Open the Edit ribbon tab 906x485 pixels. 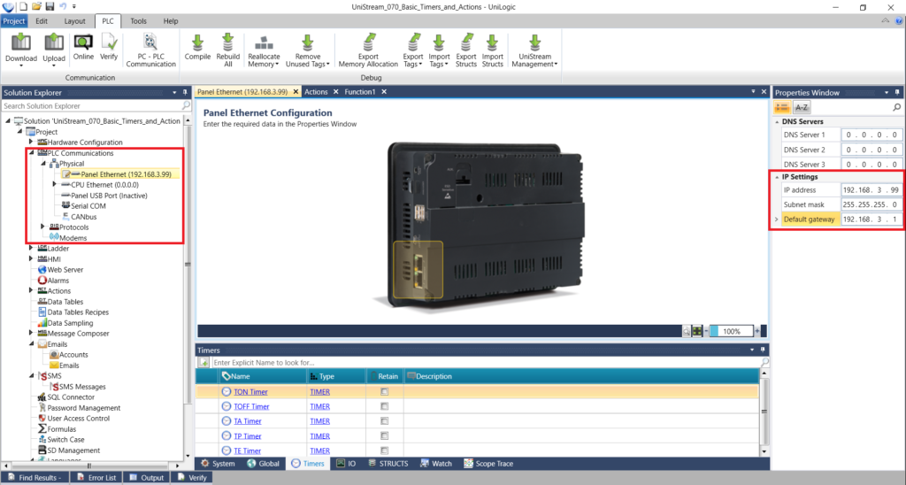click(42, 21)
